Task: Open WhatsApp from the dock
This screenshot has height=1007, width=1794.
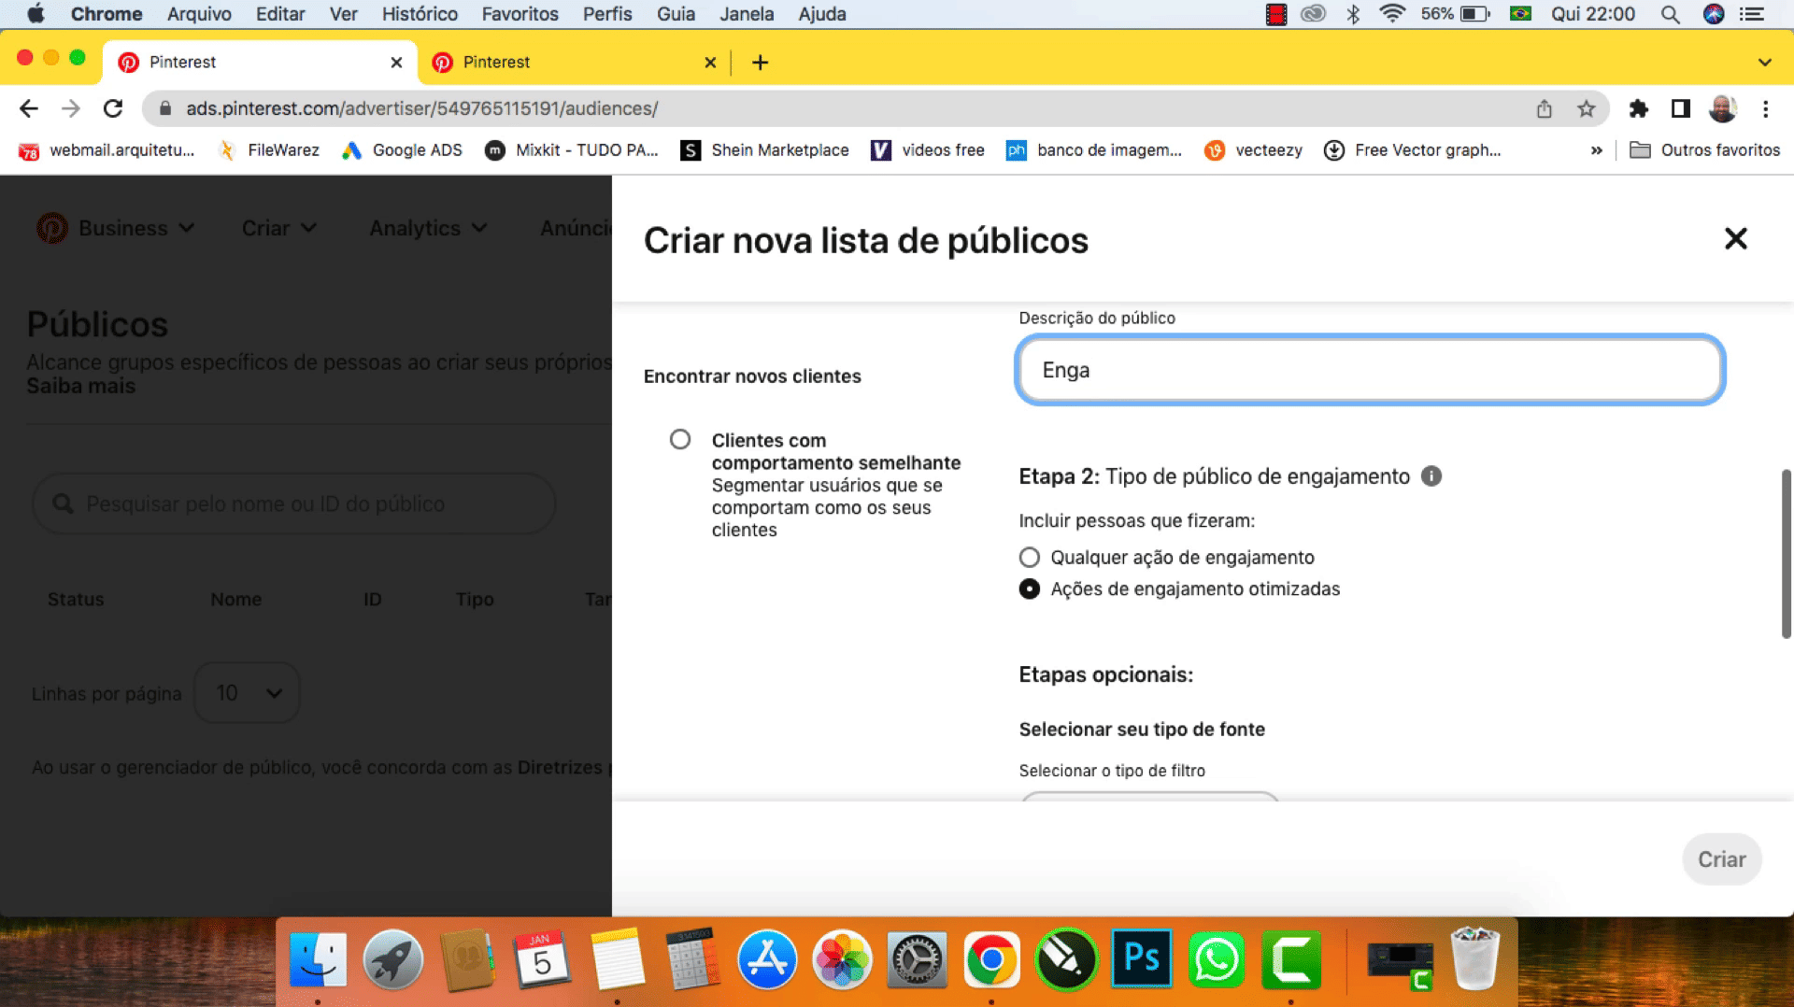Action: 1216,958
